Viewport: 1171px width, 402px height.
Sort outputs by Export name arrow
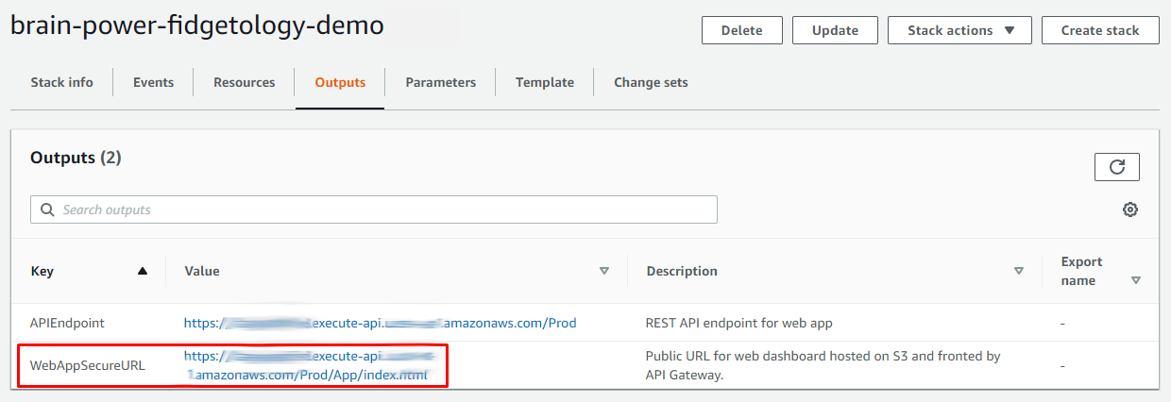(x=1136, y=280)
